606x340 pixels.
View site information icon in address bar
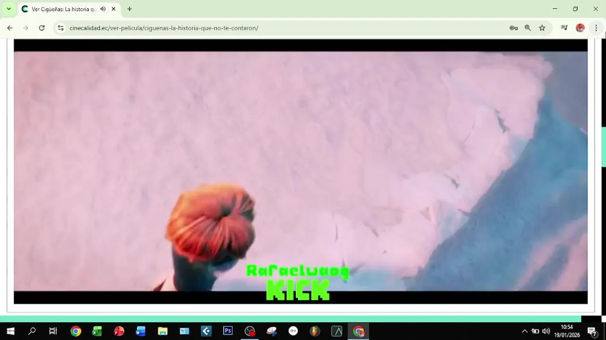point(60,28)
